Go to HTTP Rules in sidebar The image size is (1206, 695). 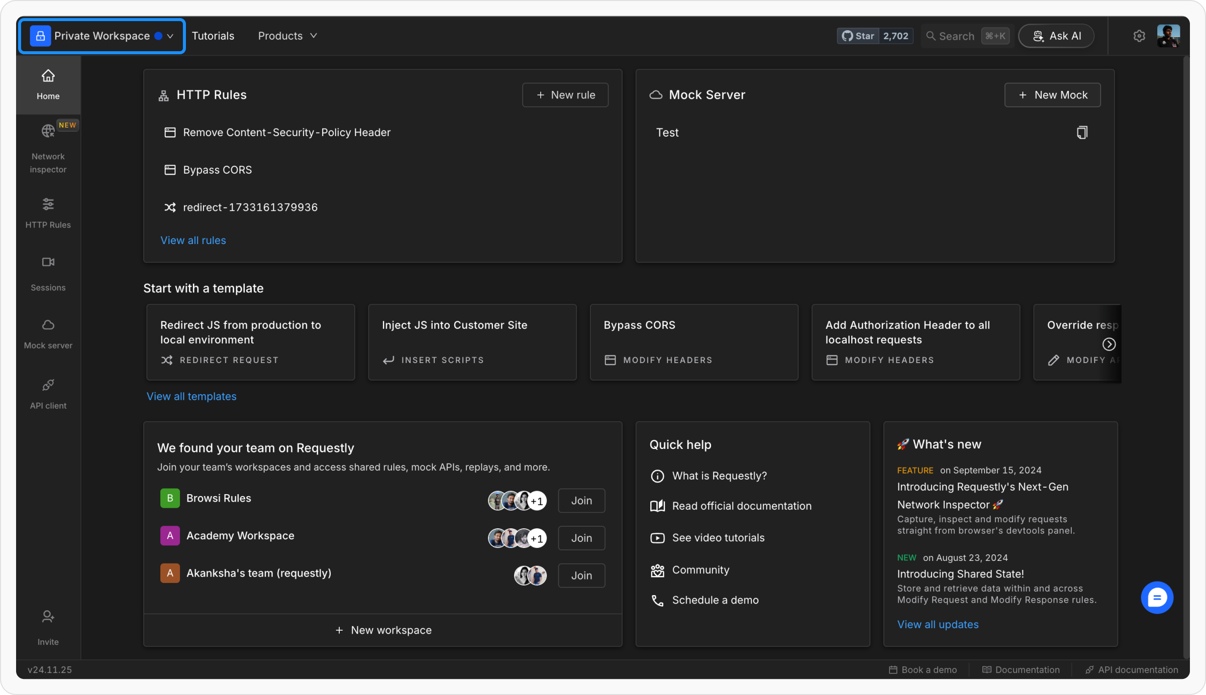tap(48, 205)
